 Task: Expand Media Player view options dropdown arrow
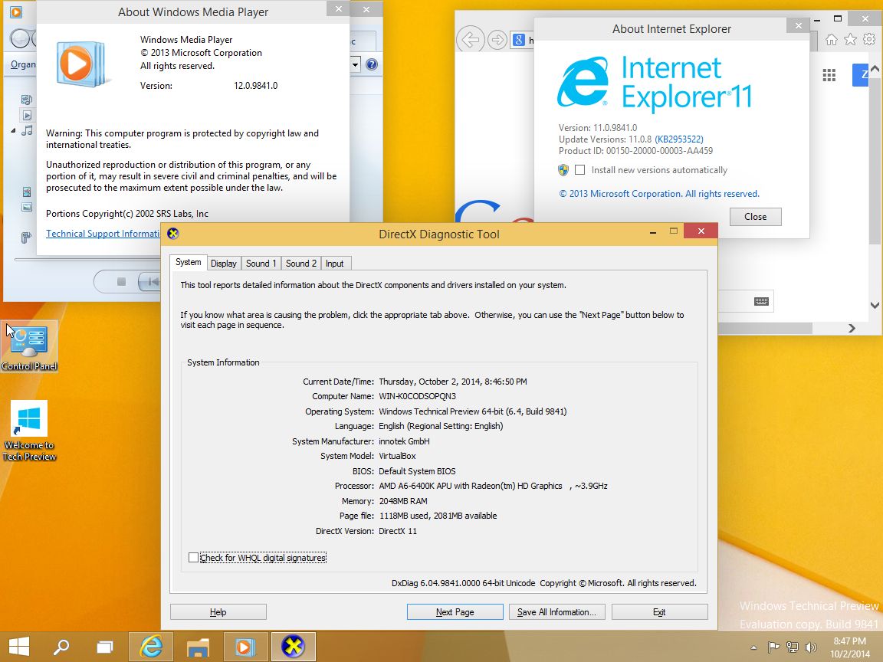point(356,64)
